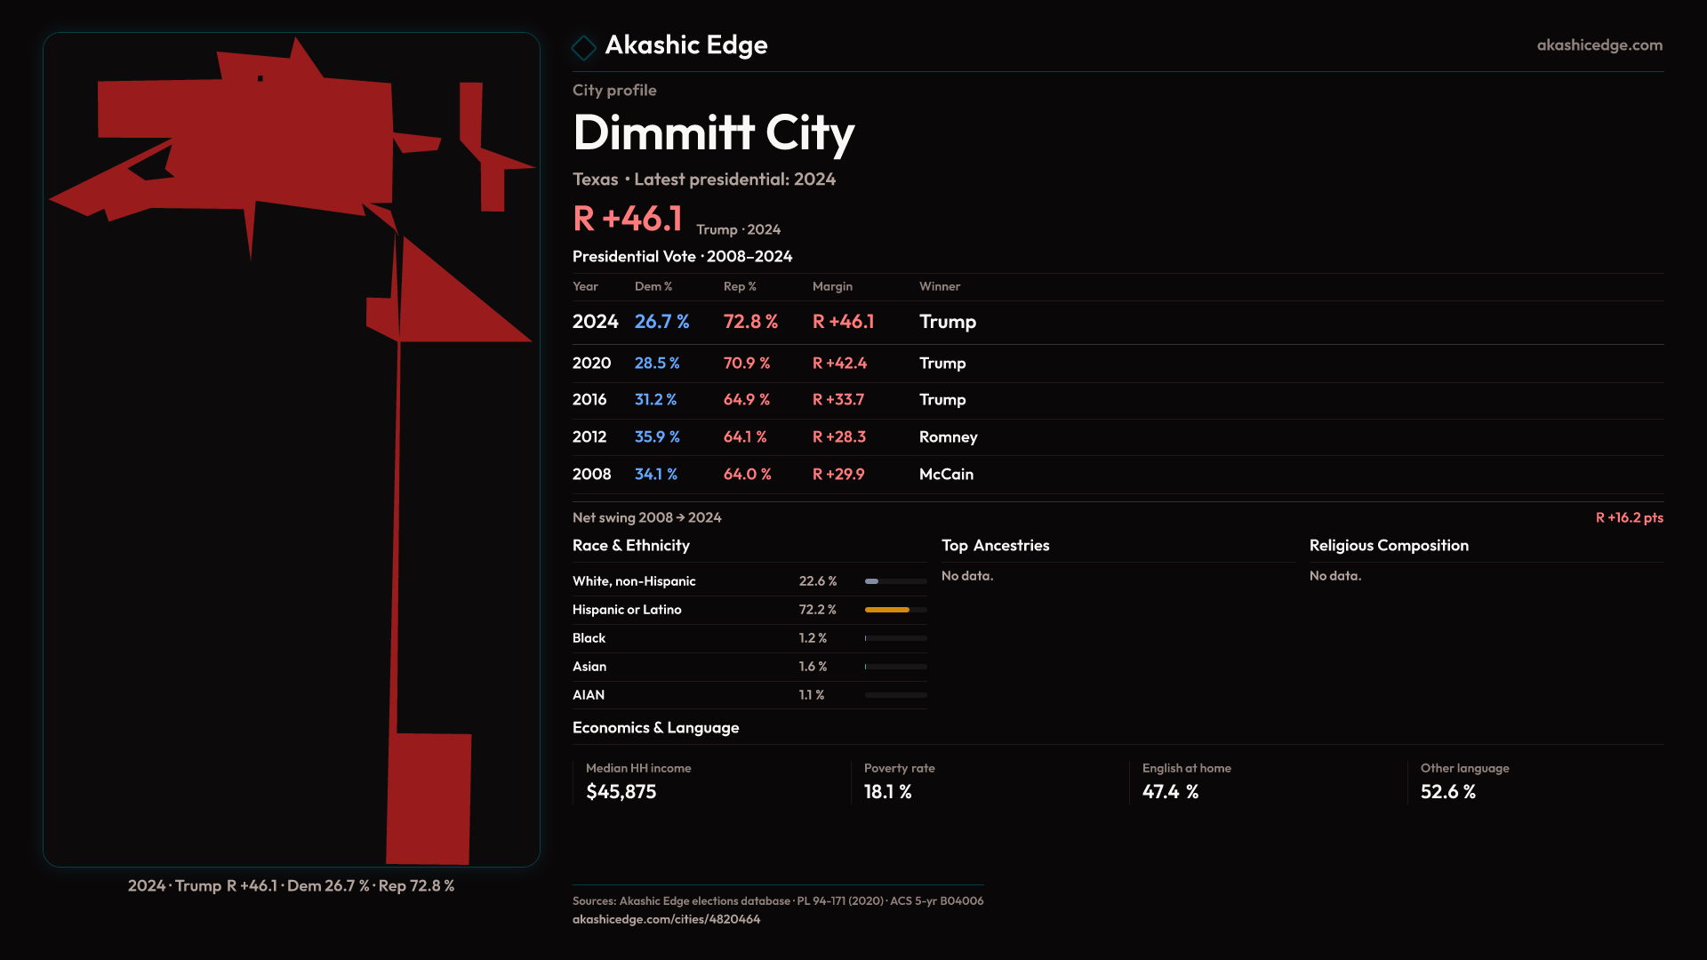Open the akashicedge.com link in header
Viewport: 1707px width, 960px height.
[x=1599, y=44]
